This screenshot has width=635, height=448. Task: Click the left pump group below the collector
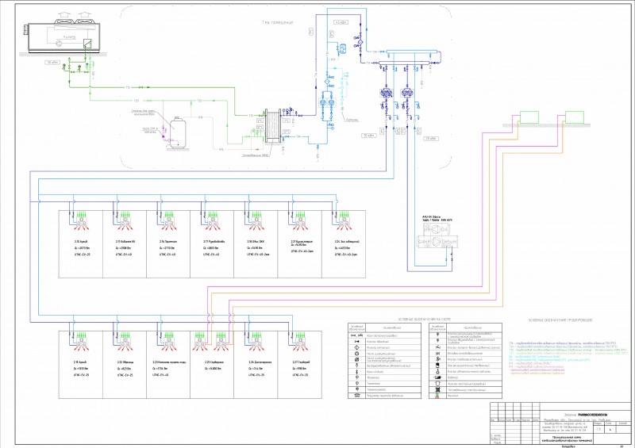click(385, 94)
